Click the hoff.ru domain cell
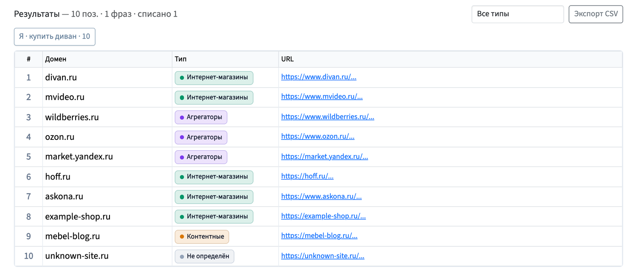Viewport: 637px width, 271px height. [x=107, y=177]
